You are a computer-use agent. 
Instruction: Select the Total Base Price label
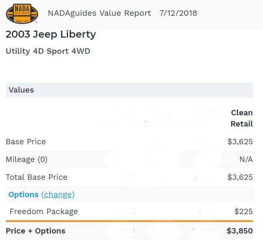tap(36, 177)
